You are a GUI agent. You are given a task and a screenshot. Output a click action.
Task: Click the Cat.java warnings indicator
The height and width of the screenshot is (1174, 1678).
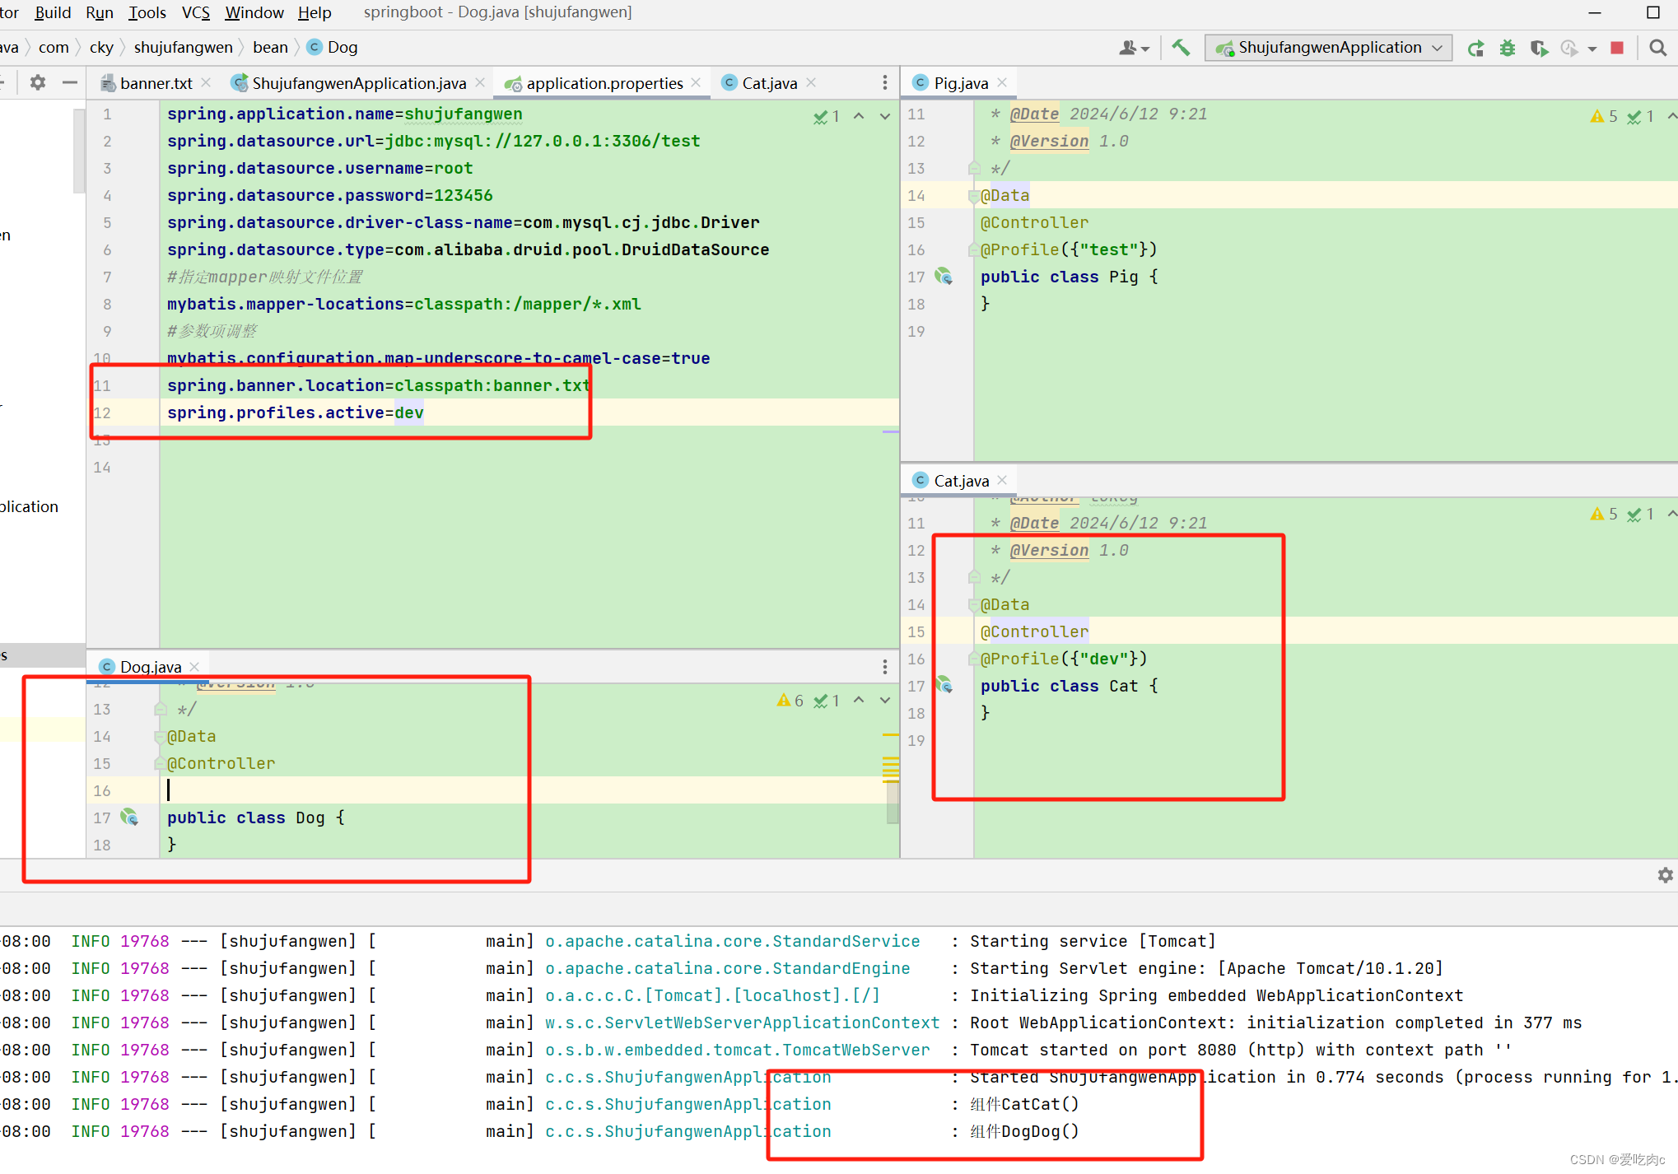1605,515
